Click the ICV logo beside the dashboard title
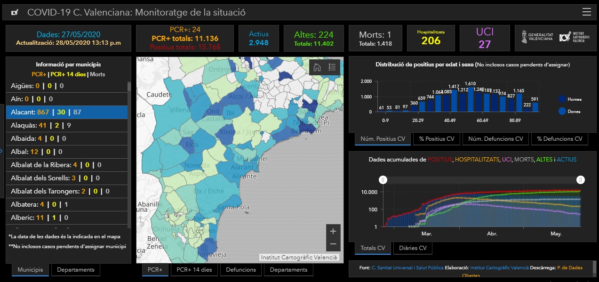Screen dimensions: 599x282 [15, 13]
